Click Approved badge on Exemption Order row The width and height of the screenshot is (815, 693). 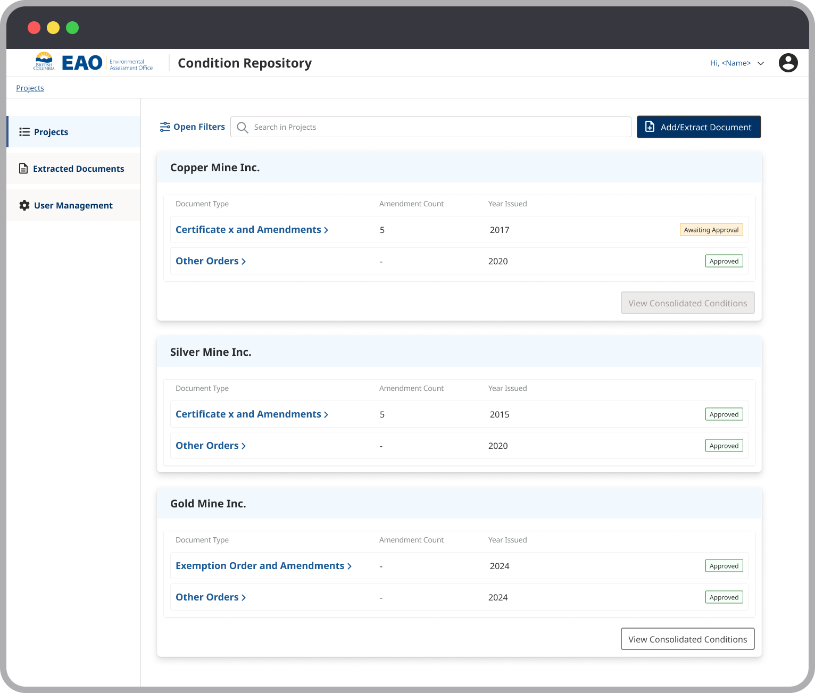(x=724, y=566)
